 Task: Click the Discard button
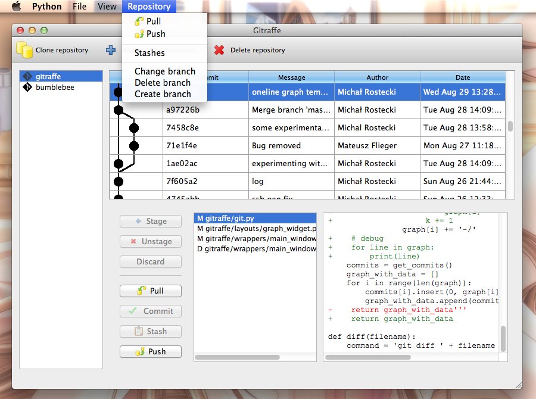point(151,261)
